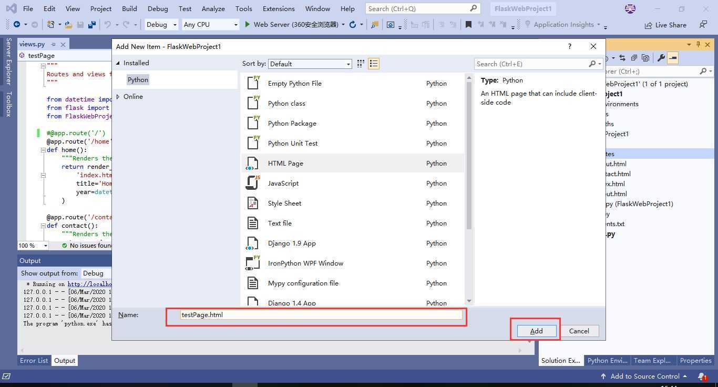Open Live Share in toolbar
The image size is (718, 387).
pos(665,25)
